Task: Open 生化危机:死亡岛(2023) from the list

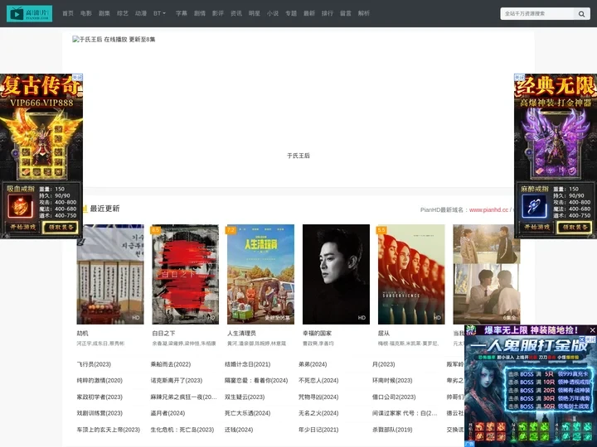Action: [182, 430]
